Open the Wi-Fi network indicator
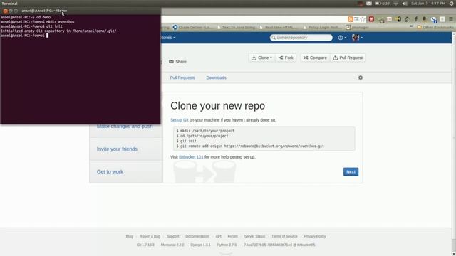Viewport: 456px width, 256px height. pos(396,4)
